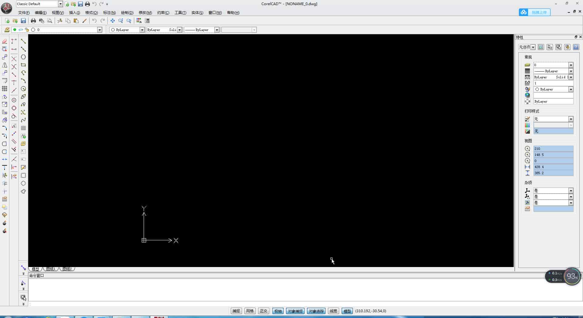Select the Rectangle drawing tool
This screenshot has width=583, height=318.
23,65
